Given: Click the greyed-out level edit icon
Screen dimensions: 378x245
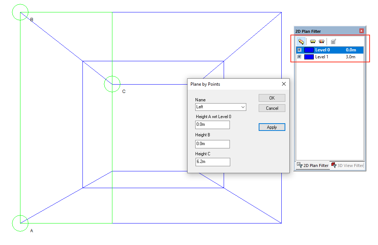Looking at the screenshot, I should coord(333,42).
